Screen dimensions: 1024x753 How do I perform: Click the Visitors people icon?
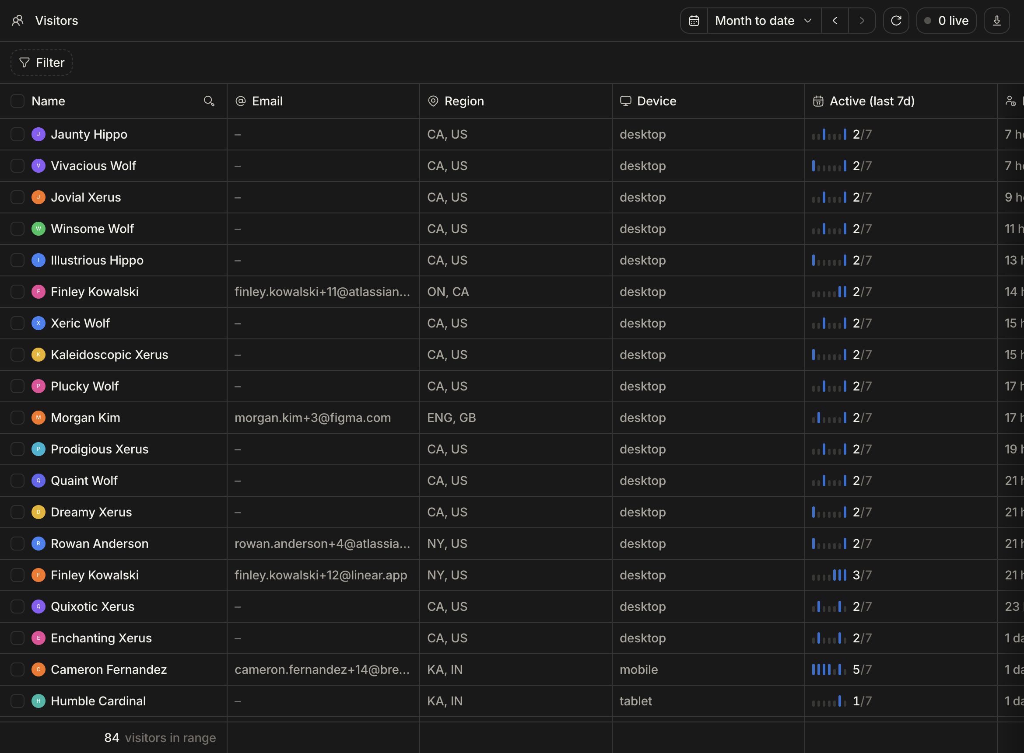point(18,21)
